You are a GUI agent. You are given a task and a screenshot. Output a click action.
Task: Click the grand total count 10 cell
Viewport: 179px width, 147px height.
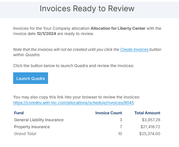[120, 134]
